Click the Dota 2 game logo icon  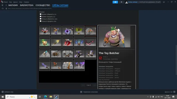[x=100, y=58]
